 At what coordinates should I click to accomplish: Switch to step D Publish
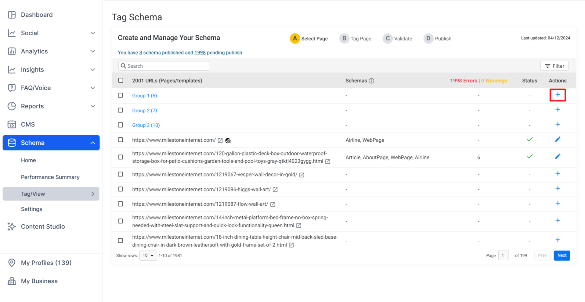coord(437,39)
